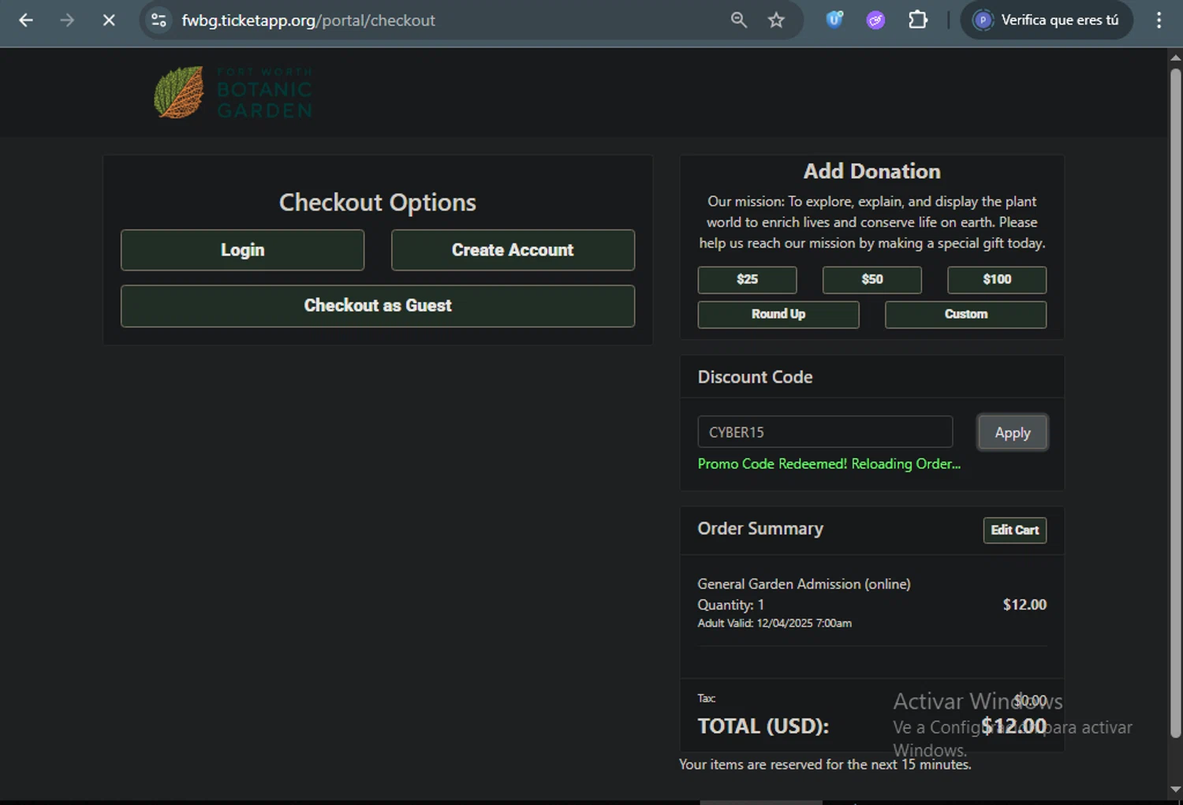Add a $25 donation

point(747,280)
